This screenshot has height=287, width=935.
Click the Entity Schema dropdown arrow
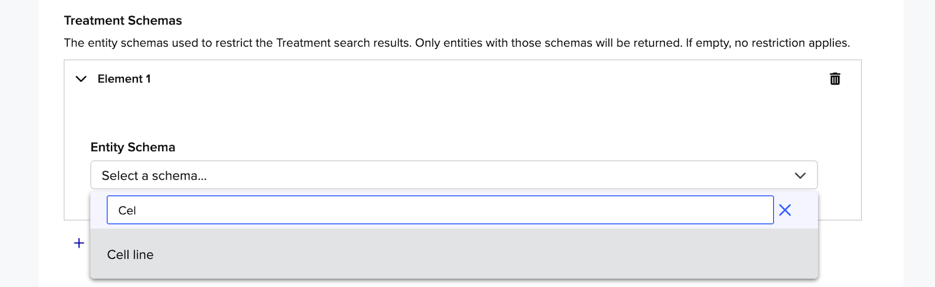click(800, 176)
